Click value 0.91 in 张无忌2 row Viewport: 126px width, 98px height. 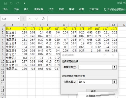pos(64,36)
